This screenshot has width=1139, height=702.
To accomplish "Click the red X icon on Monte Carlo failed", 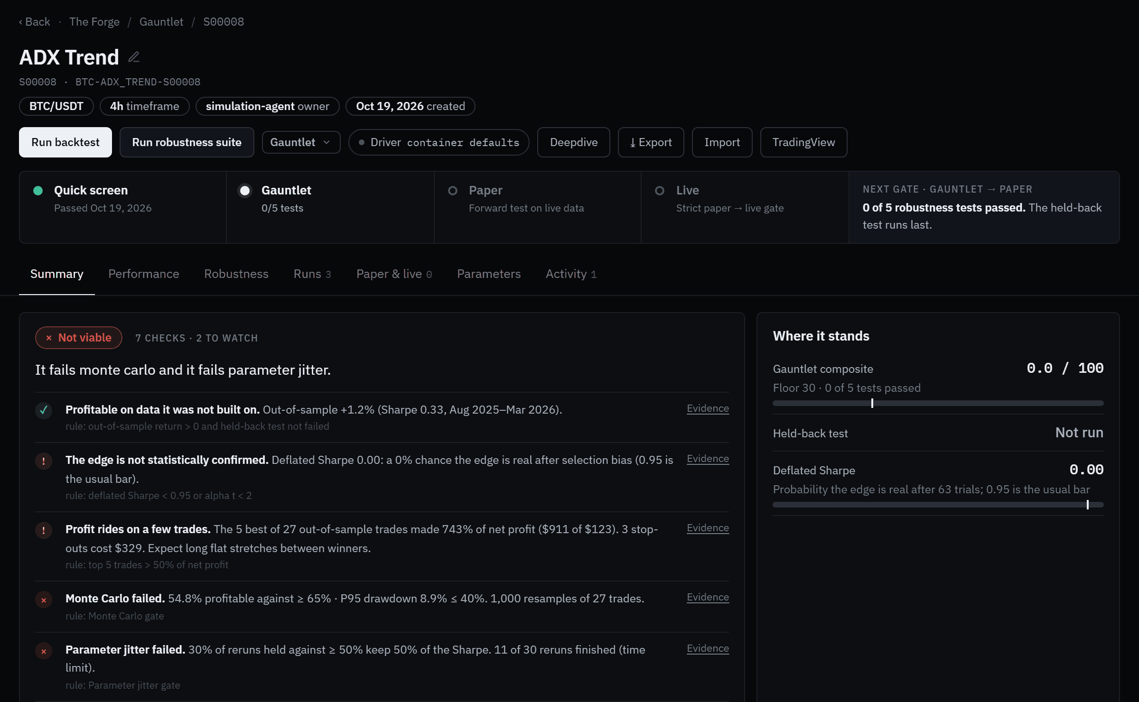I will tap(44, 600).
